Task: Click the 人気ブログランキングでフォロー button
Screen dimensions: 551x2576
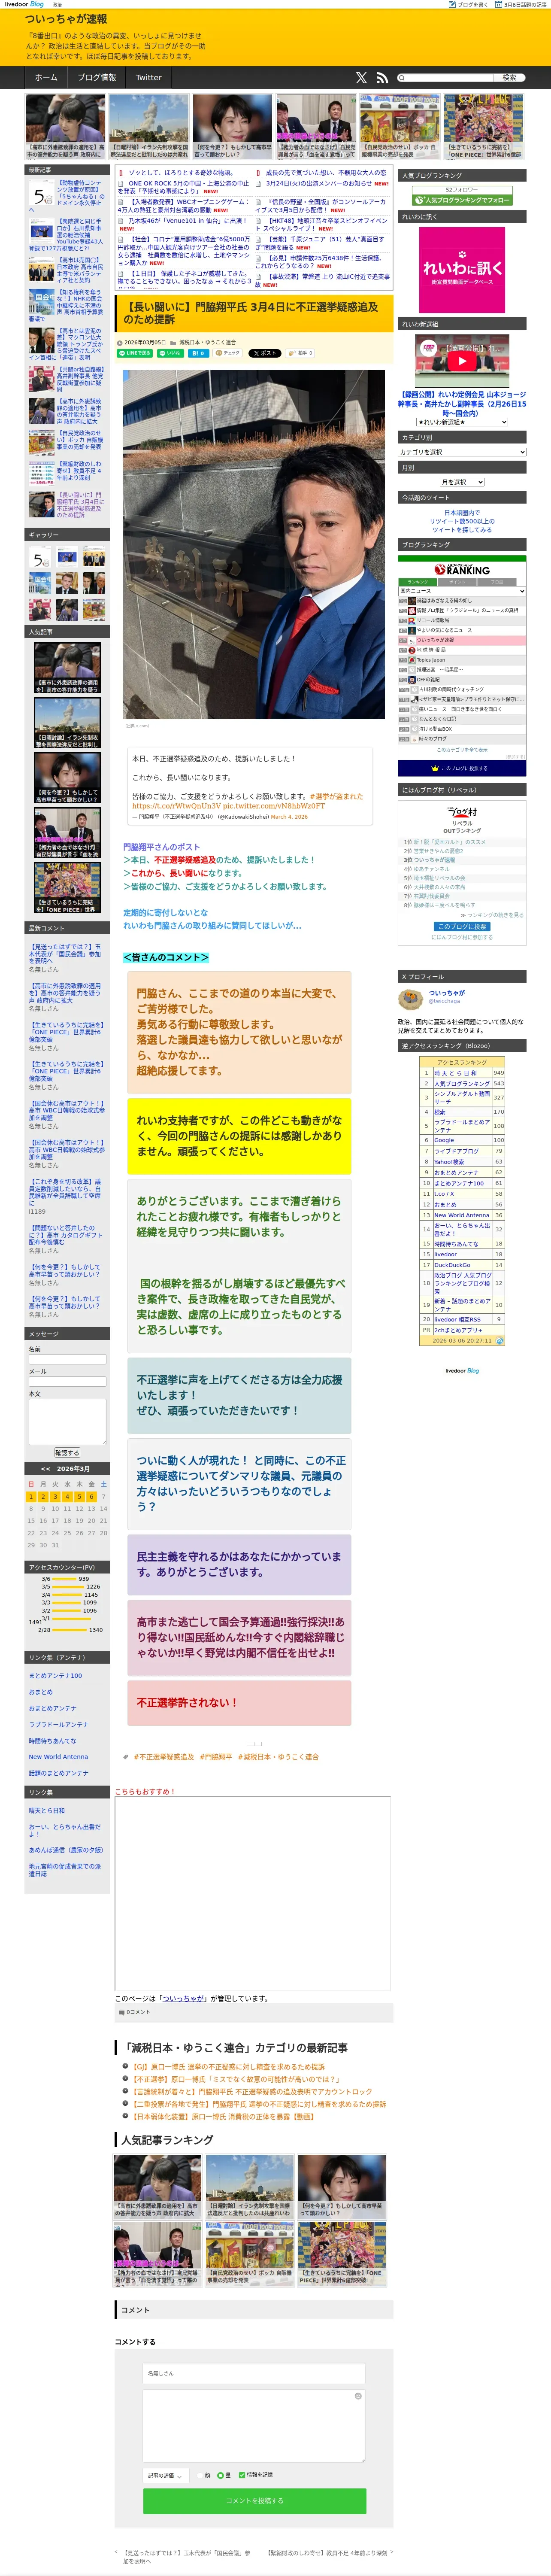Action: point(462,200)
